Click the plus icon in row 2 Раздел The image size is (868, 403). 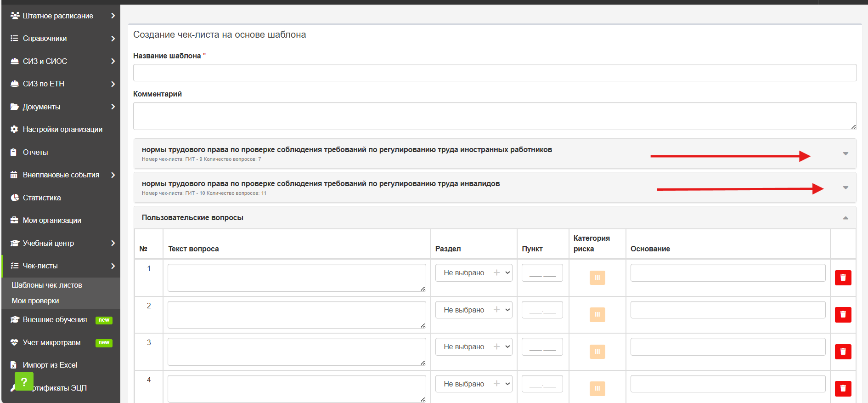(x=496, y=310)
